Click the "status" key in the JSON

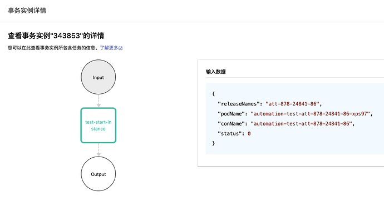[x=229, y=134]
